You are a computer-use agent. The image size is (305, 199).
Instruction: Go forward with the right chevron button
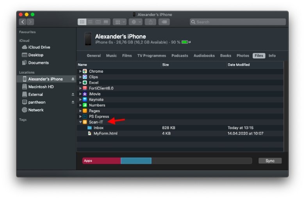pyautogui.click(x=30, y=22)
